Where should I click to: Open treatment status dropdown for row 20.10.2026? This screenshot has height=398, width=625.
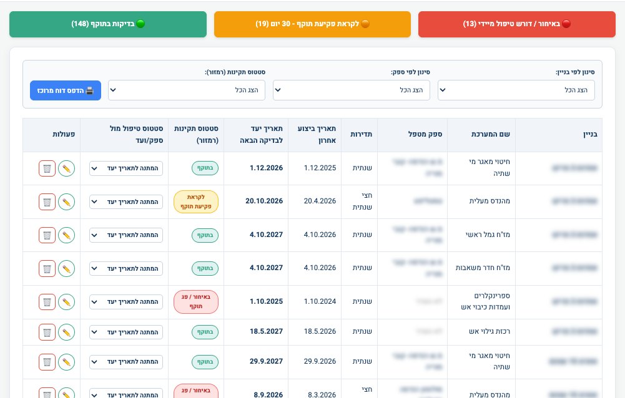[x=126, y=202]
